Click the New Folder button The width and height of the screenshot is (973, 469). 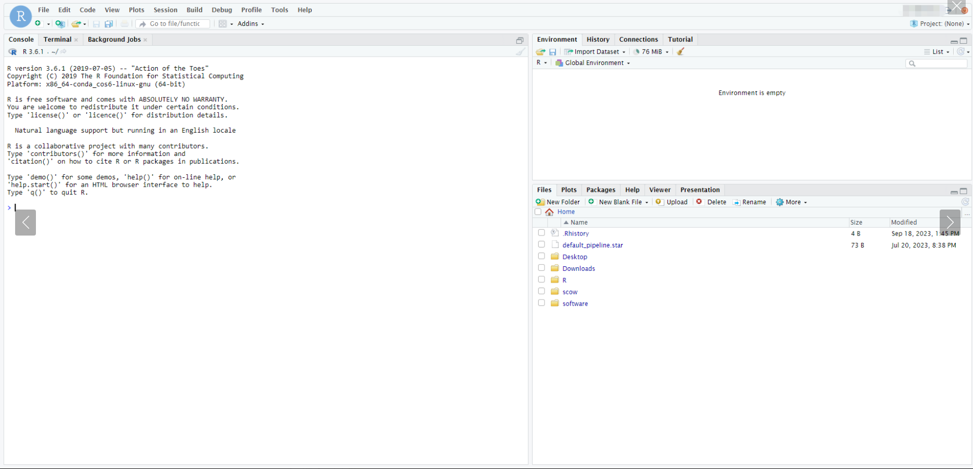click(558, 202)
